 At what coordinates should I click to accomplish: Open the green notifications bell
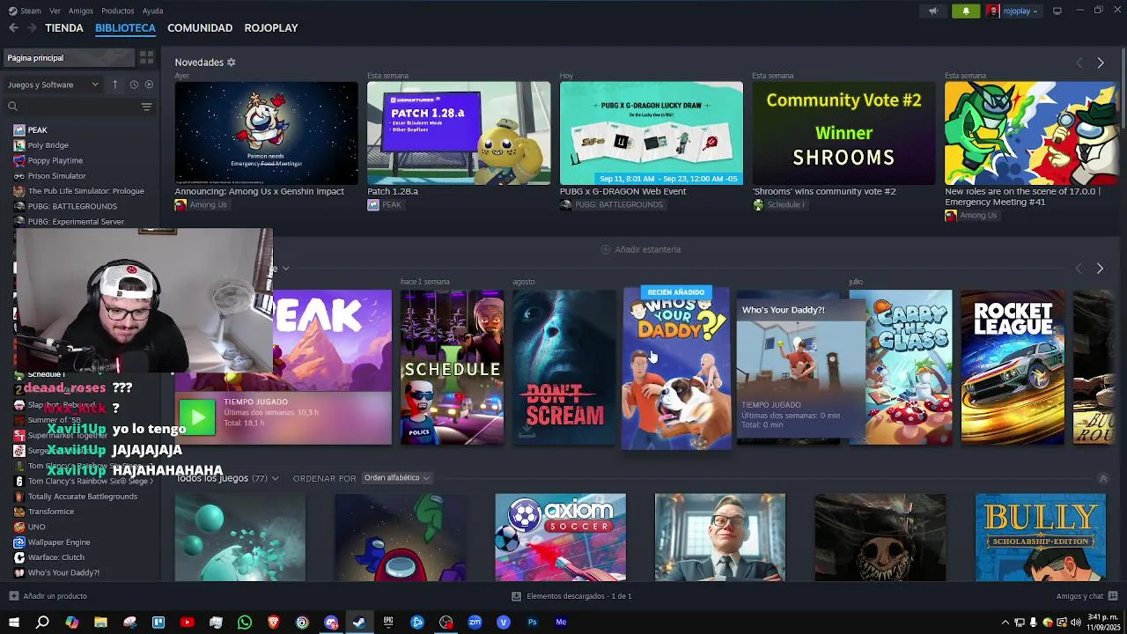click(x=966, y=11)
